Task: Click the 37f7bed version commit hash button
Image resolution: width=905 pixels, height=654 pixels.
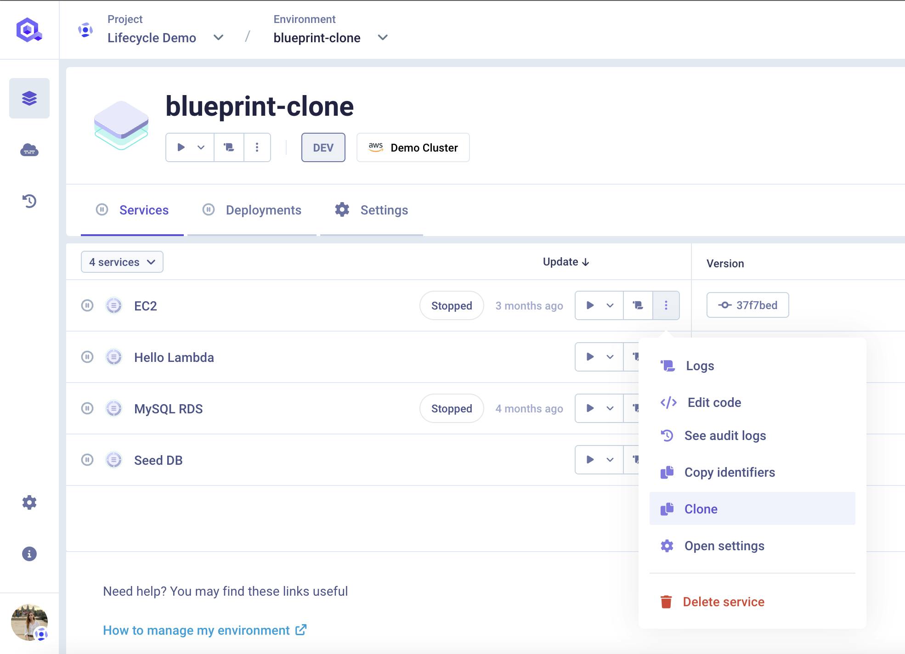Action: click(747, 305)
